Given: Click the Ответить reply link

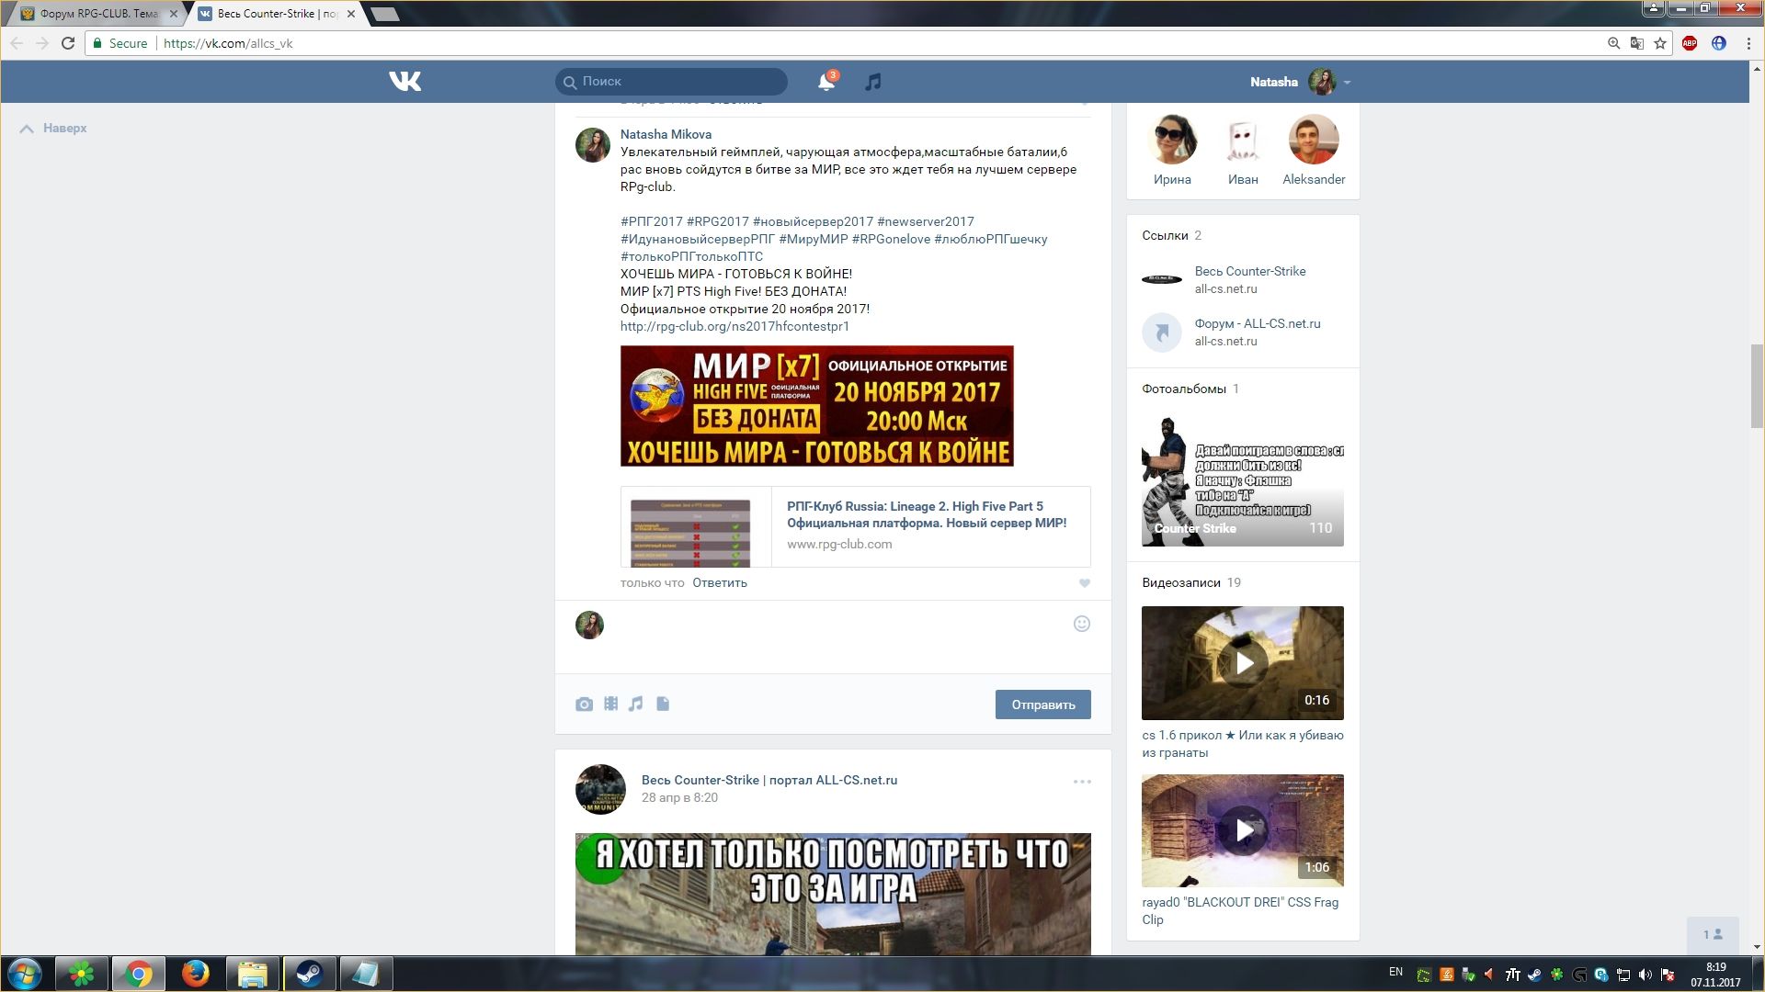Looking at the screenshot, I should coord(719,583).
